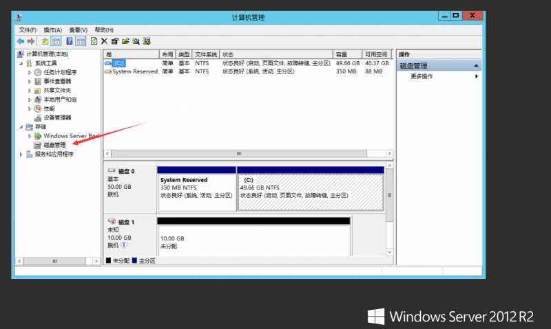Expand the 服务和应用程序 node
This screenshot has width=551, height=329.
21,155
